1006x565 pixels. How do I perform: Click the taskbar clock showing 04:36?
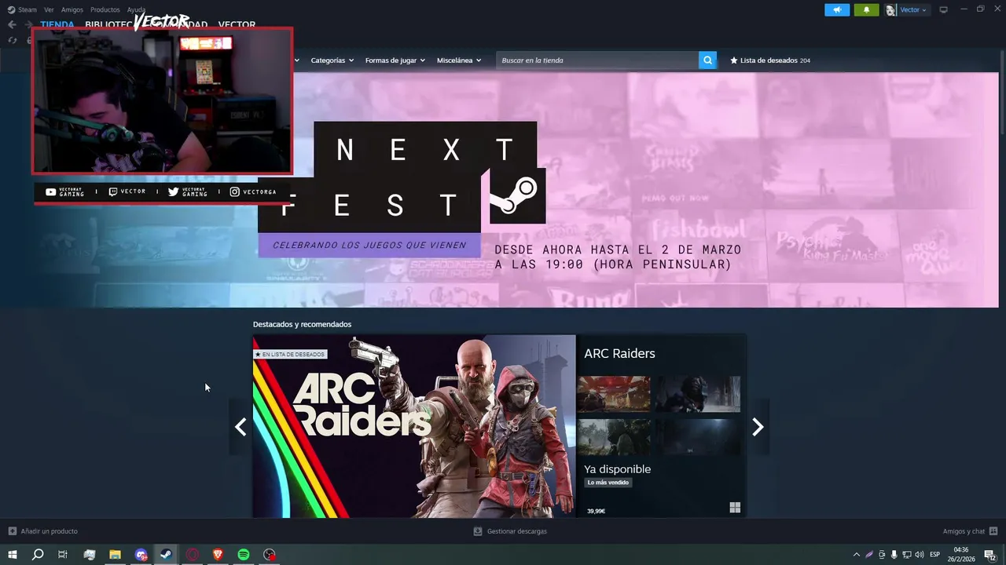click(960, 555)
